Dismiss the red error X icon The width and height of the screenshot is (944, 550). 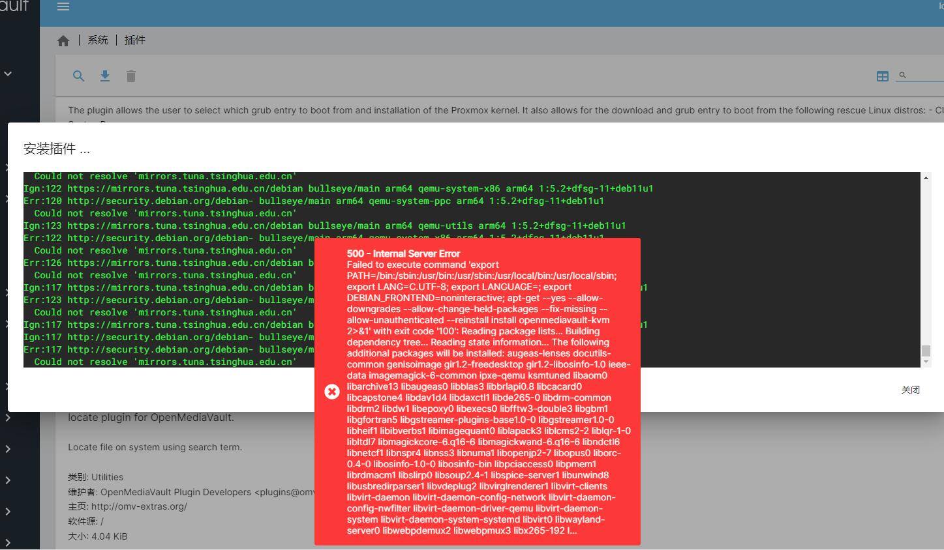[332, 392]
